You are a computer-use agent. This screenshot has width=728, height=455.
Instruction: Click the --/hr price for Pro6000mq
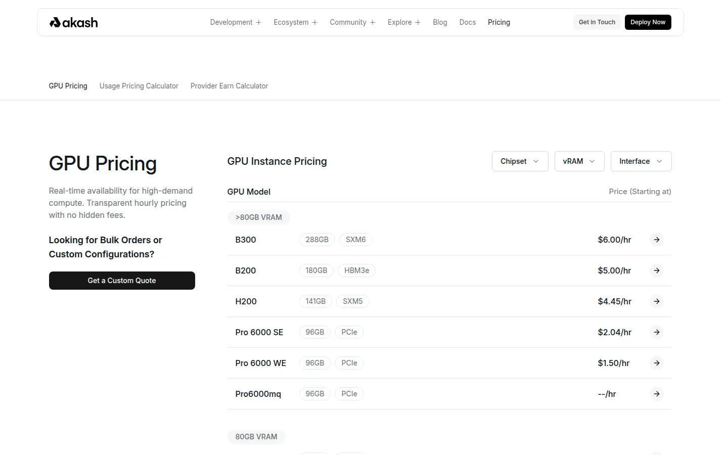coord(607,394)
